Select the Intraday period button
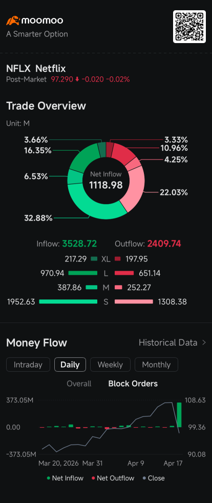 click(28, 365)
